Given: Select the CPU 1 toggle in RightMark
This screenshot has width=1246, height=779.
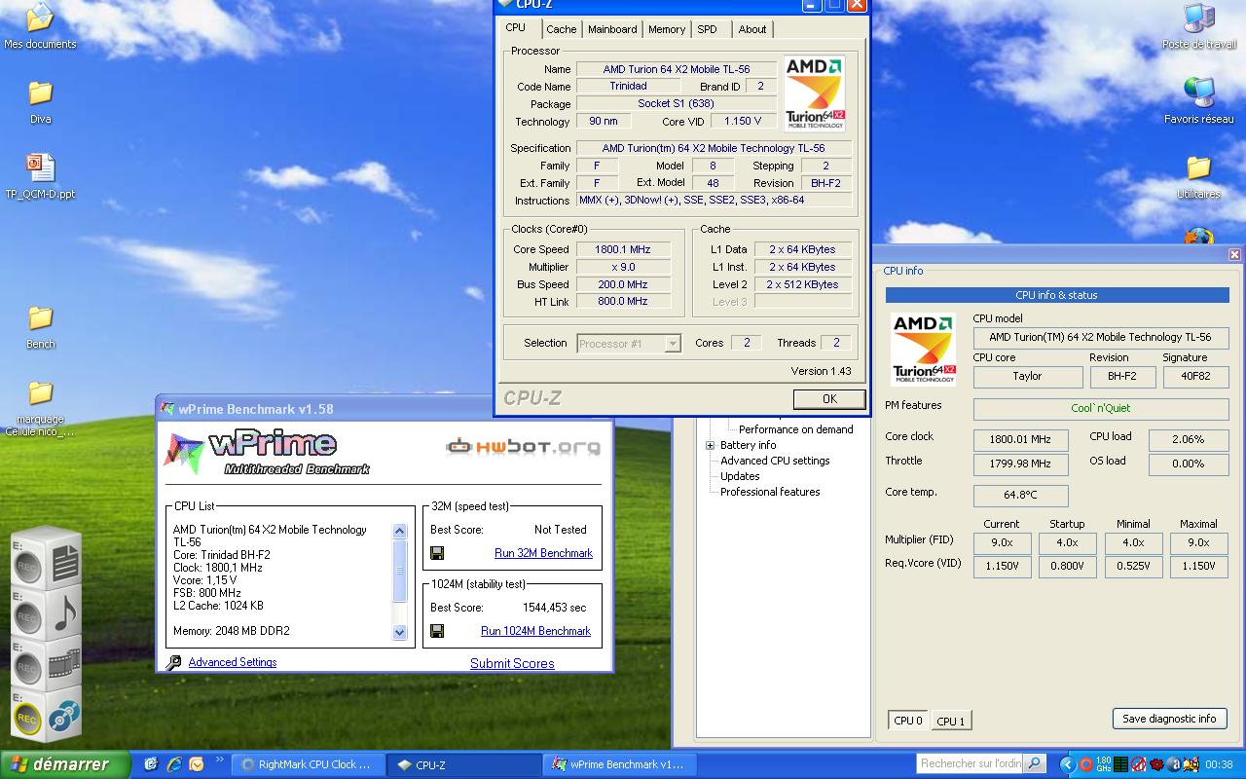Looking at the screenshot, I should pos(950,721).
